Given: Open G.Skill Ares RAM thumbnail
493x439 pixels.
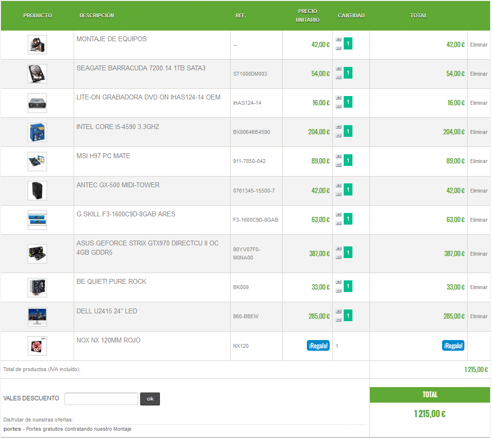Looking at the screenshot, I should pyautogui.click(x=37, y=220).
